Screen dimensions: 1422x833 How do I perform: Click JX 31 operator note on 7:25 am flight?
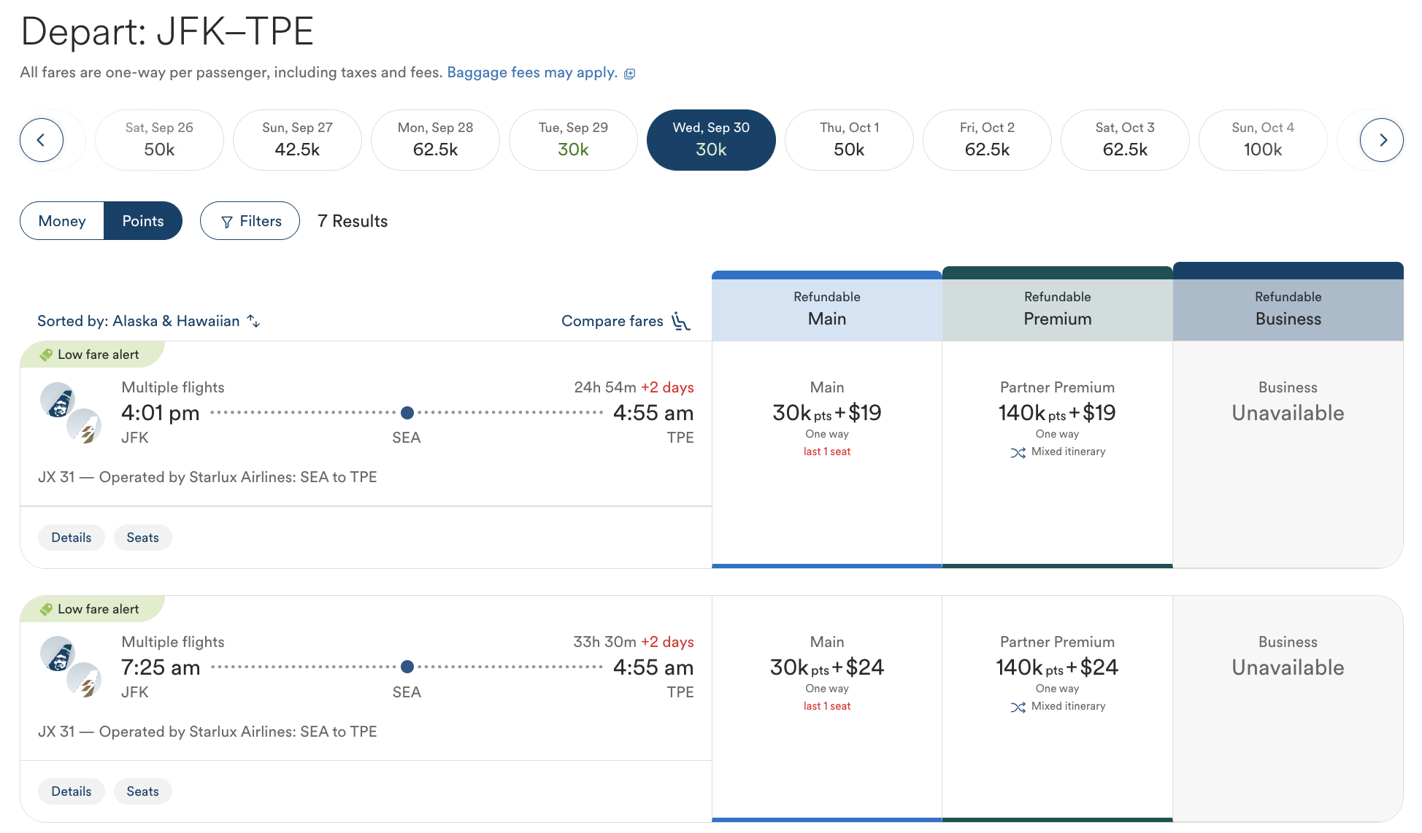(x=207, y=732)
